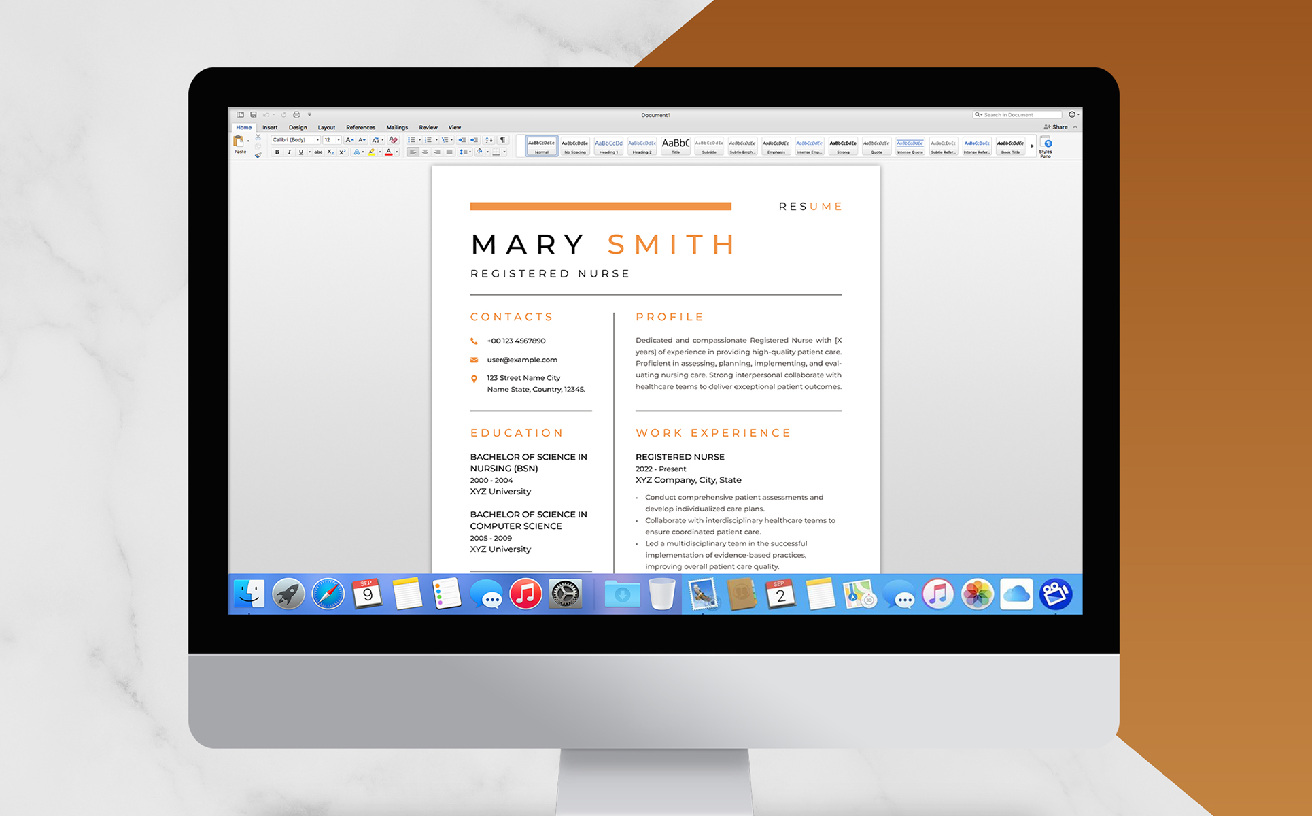Toggle show paragraph marks
This screenshot has width=1312, height=816.
click(503, 140)
